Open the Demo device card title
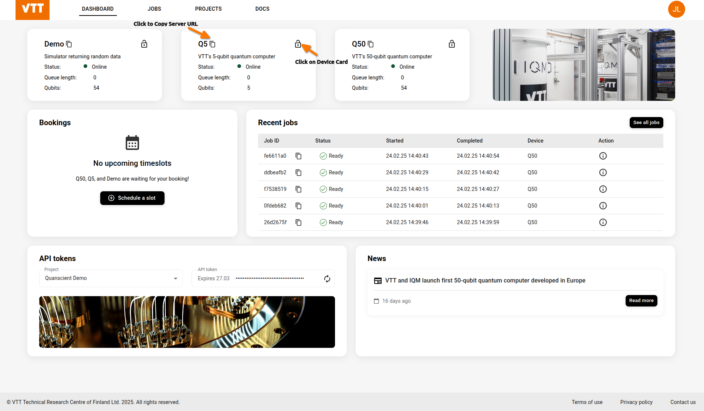 point(54,44)
